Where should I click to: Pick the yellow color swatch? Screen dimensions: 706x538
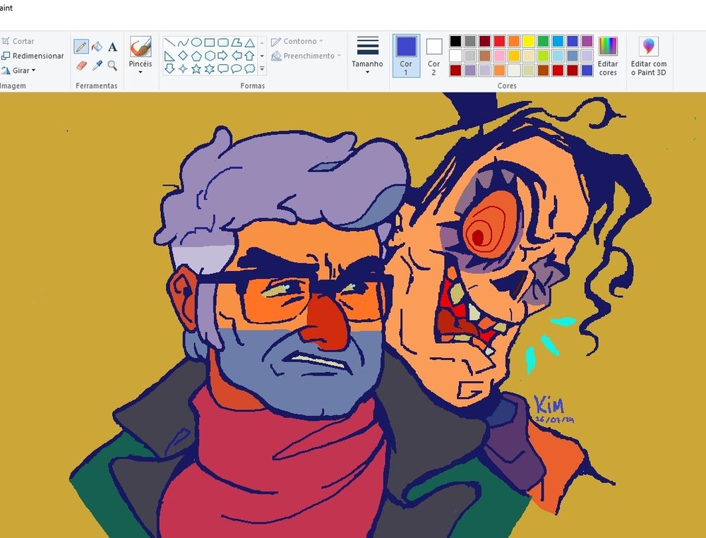528,42
